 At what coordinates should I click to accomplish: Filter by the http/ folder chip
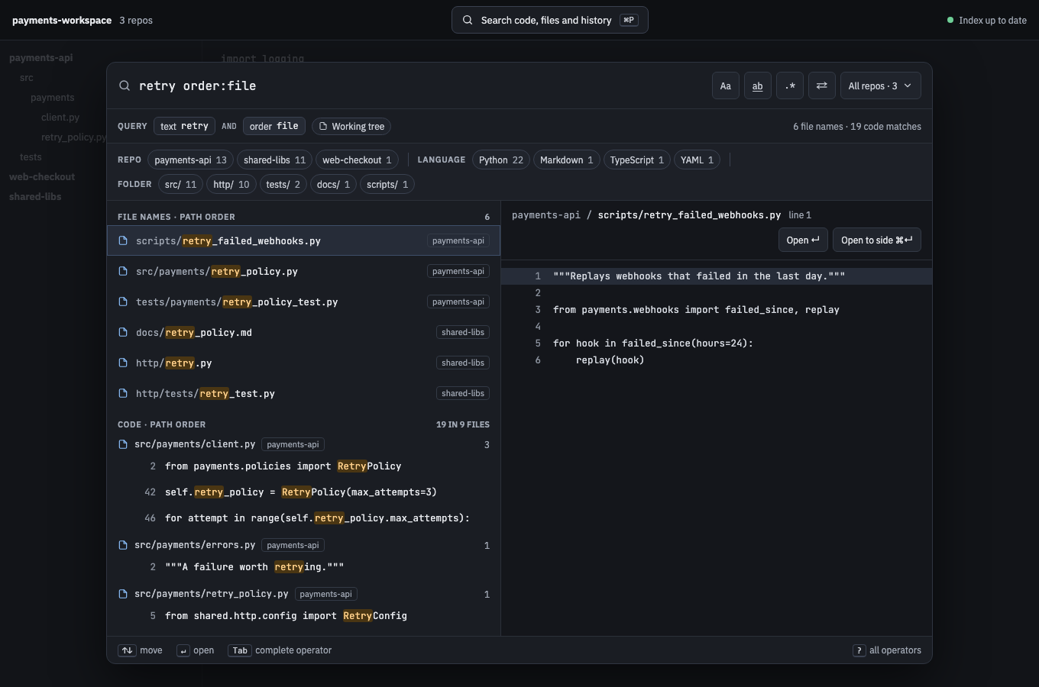(x=231, y=185)
